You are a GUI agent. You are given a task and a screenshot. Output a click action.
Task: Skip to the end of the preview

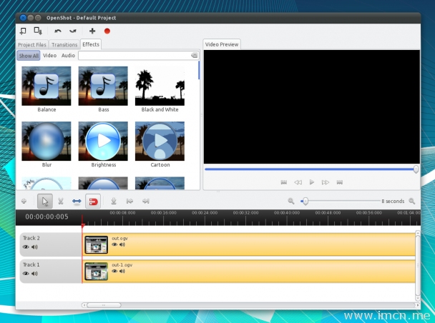pos(340,182)
